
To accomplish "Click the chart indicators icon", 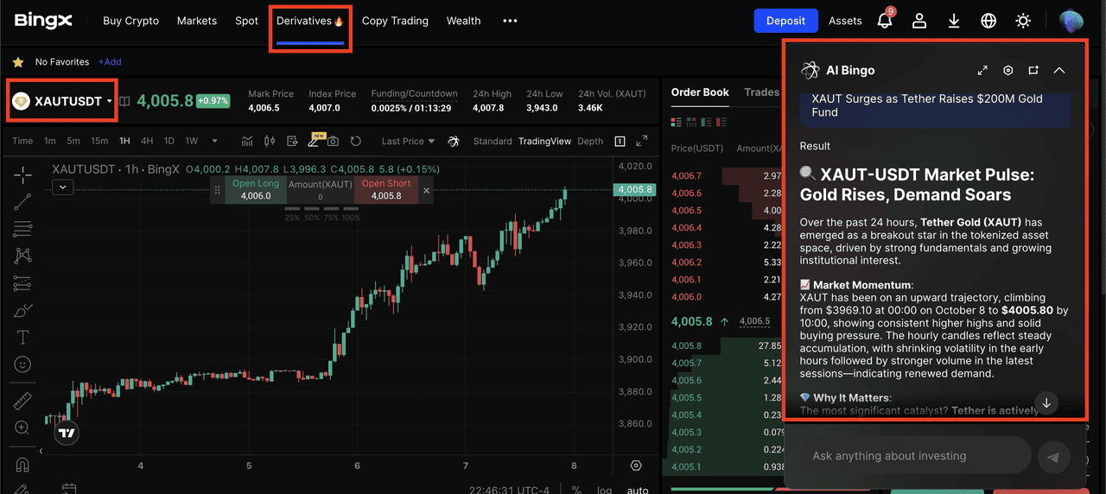I will click(x=247, y=141).
